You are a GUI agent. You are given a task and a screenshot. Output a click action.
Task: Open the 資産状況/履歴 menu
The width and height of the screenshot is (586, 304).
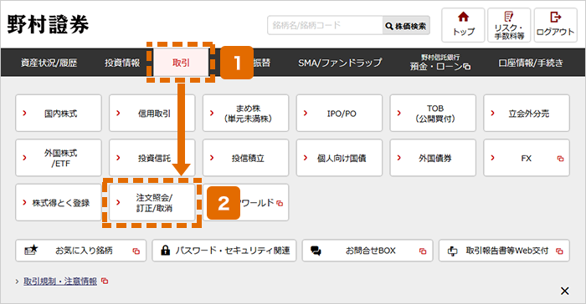(x=49, y=63)
